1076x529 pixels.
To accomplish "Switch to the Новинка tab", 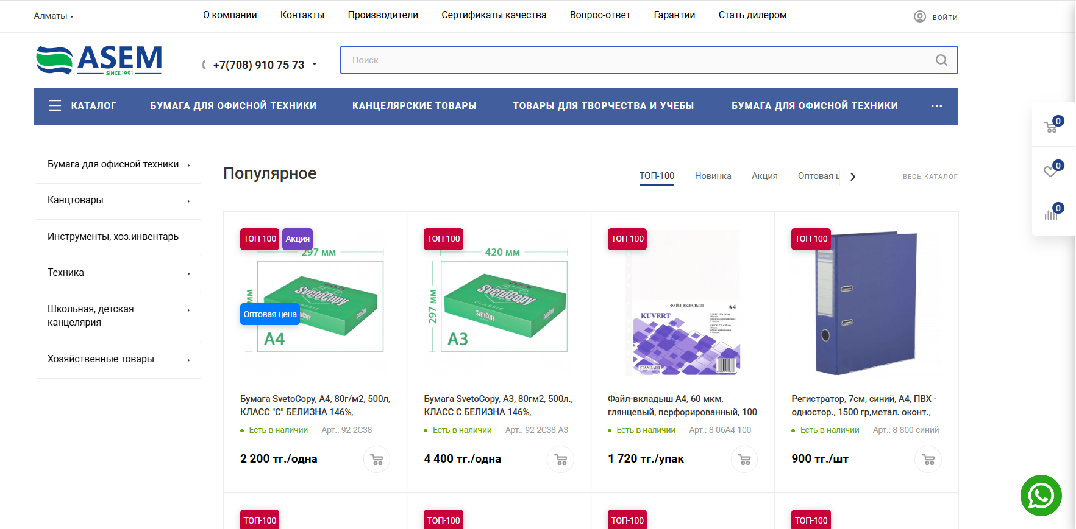I will coord(713,176).
